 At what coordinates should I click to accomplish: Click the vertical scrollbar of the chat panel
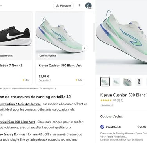tap(94, 37)
